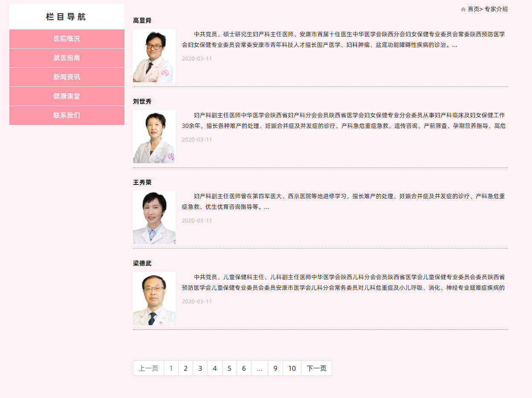Click 梁德武's portrait photo
This screenshot has width=532, height=398.
coord(154,298)
